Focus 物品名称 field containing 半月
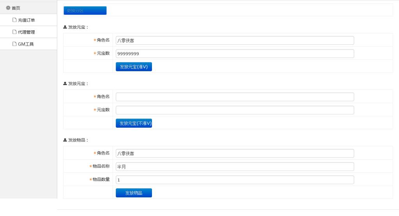The image size is (399, 216). click(x=235, y=167)
